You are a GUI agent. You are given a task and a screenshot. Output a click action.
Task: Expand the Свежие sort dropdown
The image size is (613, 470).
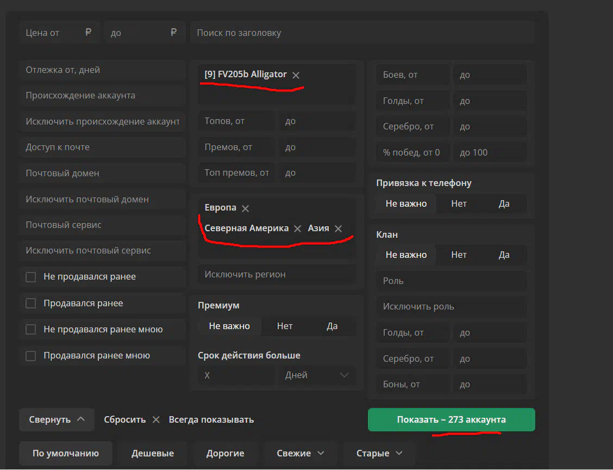pyautogui.click(x=300, y=453)
